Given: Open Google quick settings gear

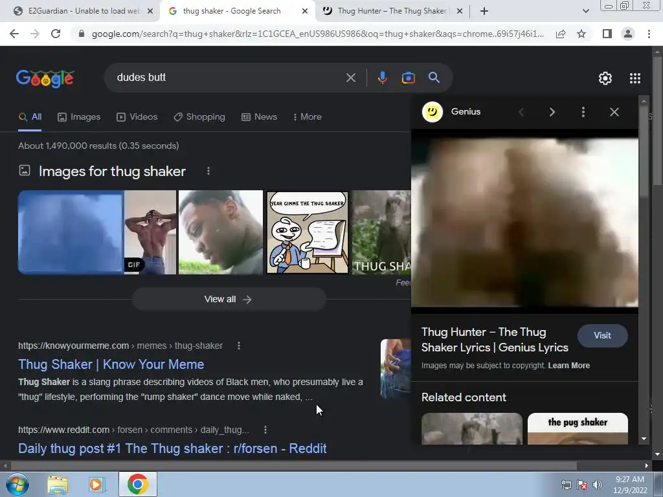Looking at the screenshot, I should click(x=605, y=78).
